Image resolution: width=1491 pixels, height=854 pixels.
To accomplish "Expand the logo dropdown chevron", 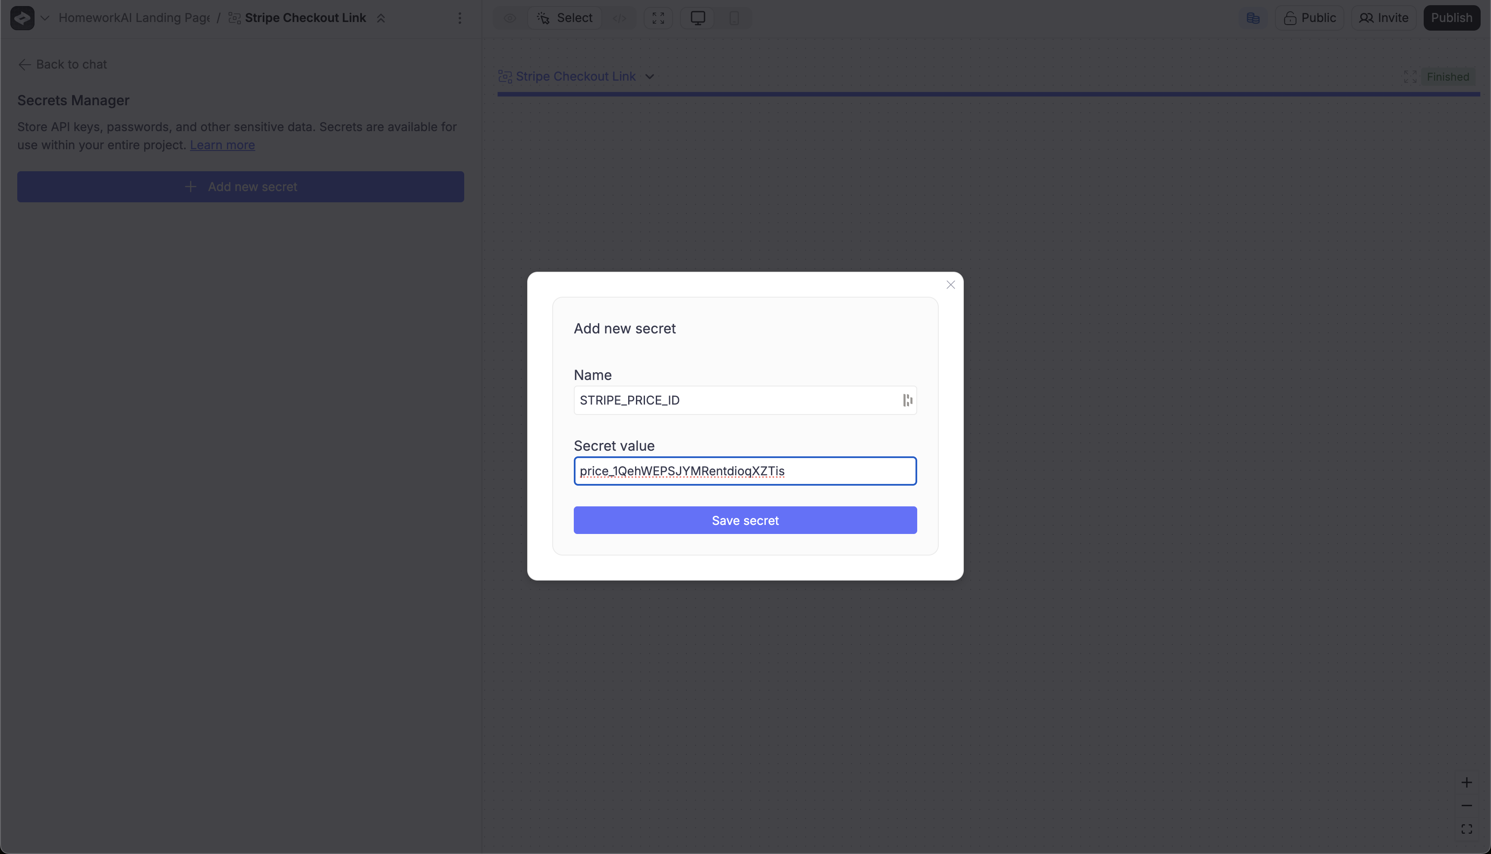I will pos(44,18).
